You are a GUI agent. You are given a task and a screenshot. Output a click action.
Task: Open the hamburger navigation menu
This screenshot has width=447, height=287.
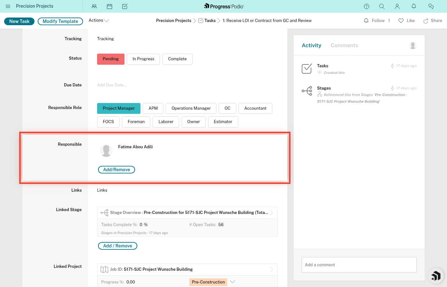(8, 6)
